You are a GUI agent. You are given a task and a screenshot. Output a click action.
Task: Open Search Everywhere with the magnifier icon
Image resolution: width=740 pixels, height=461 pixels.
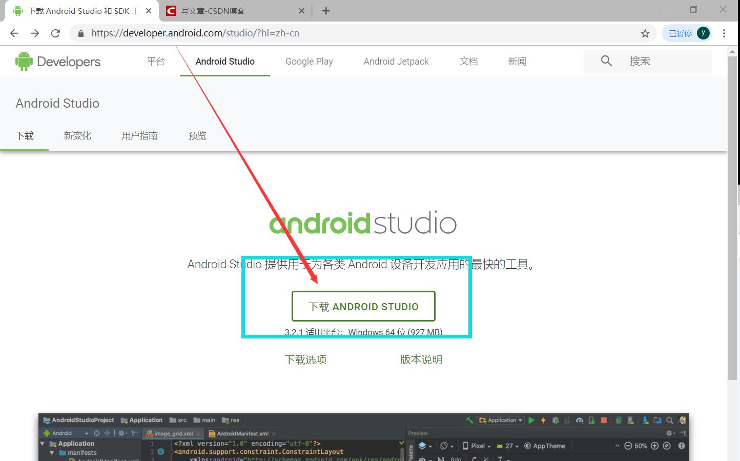click(669, 420)
